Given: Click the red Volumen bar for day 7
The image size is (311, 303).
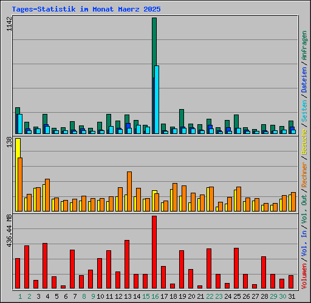Looking at the screenshot, I should (x=72, y=269).
